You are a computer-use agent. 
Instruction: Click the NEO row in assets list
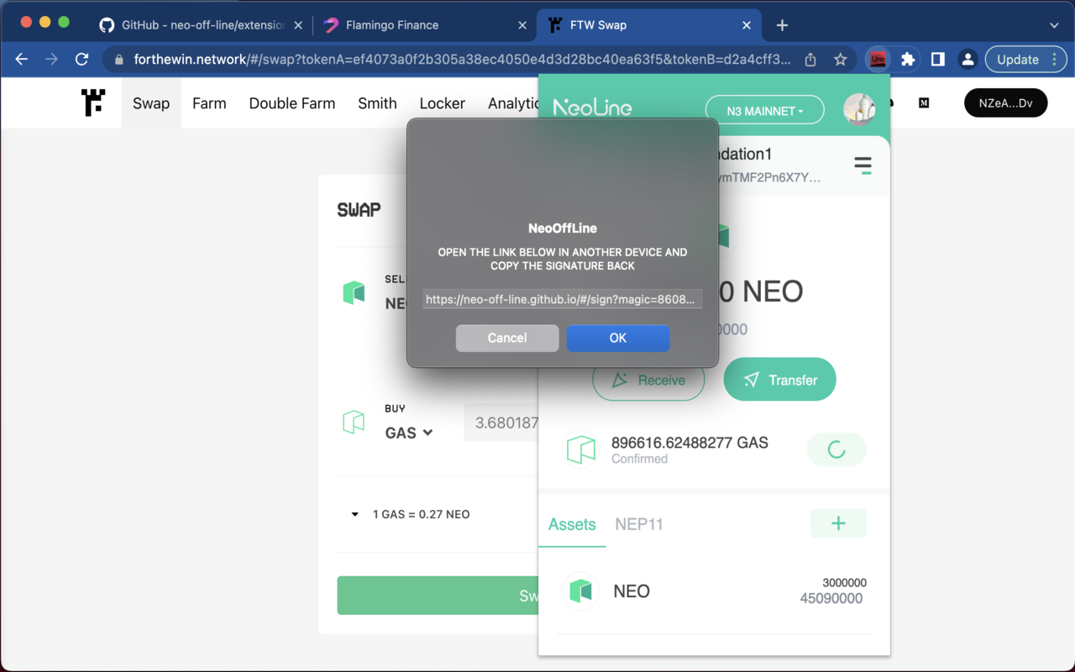714,591
